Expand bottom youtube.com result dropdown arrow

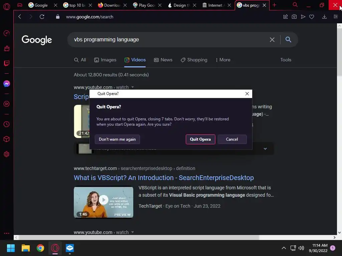click(x=132, y=232)
